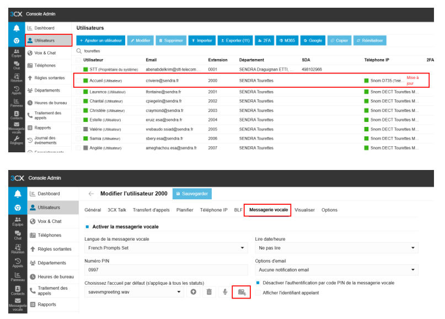This screenshot has width=445, height=319.
Task: Open Réglages wrench icon in the sidebar
Action: click(x=17, y=140)
